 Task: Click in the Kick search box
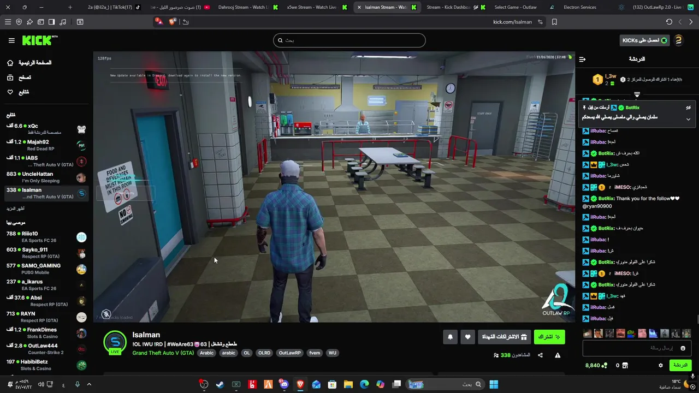349,40
